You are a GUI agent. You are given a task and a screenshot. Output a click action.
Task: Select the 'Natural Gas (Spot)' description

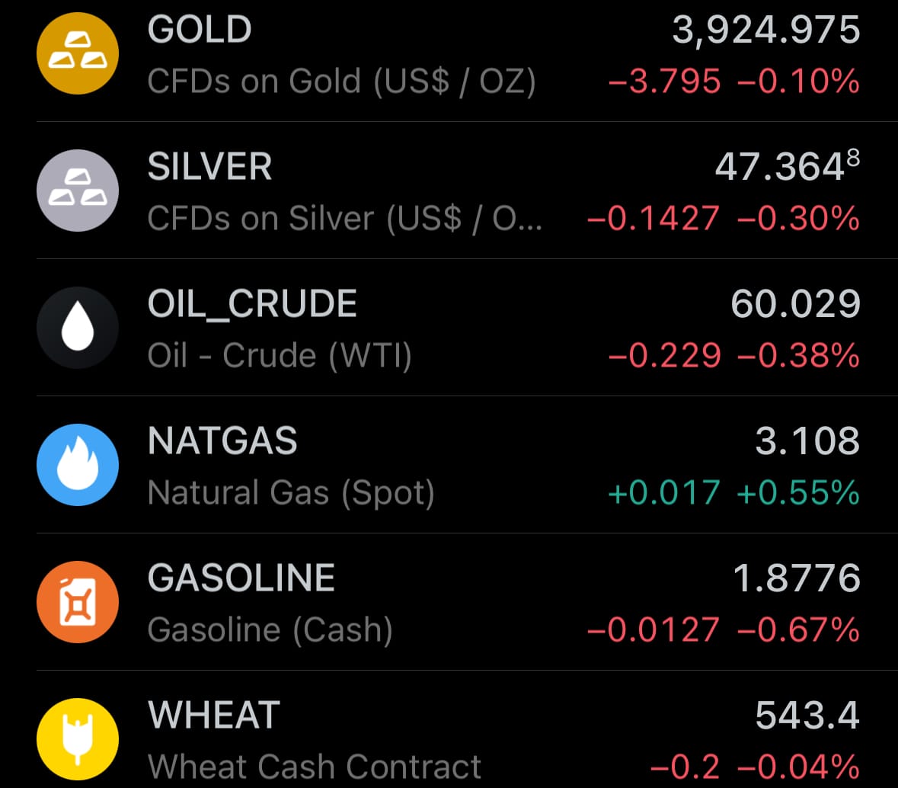coord(291,493)
